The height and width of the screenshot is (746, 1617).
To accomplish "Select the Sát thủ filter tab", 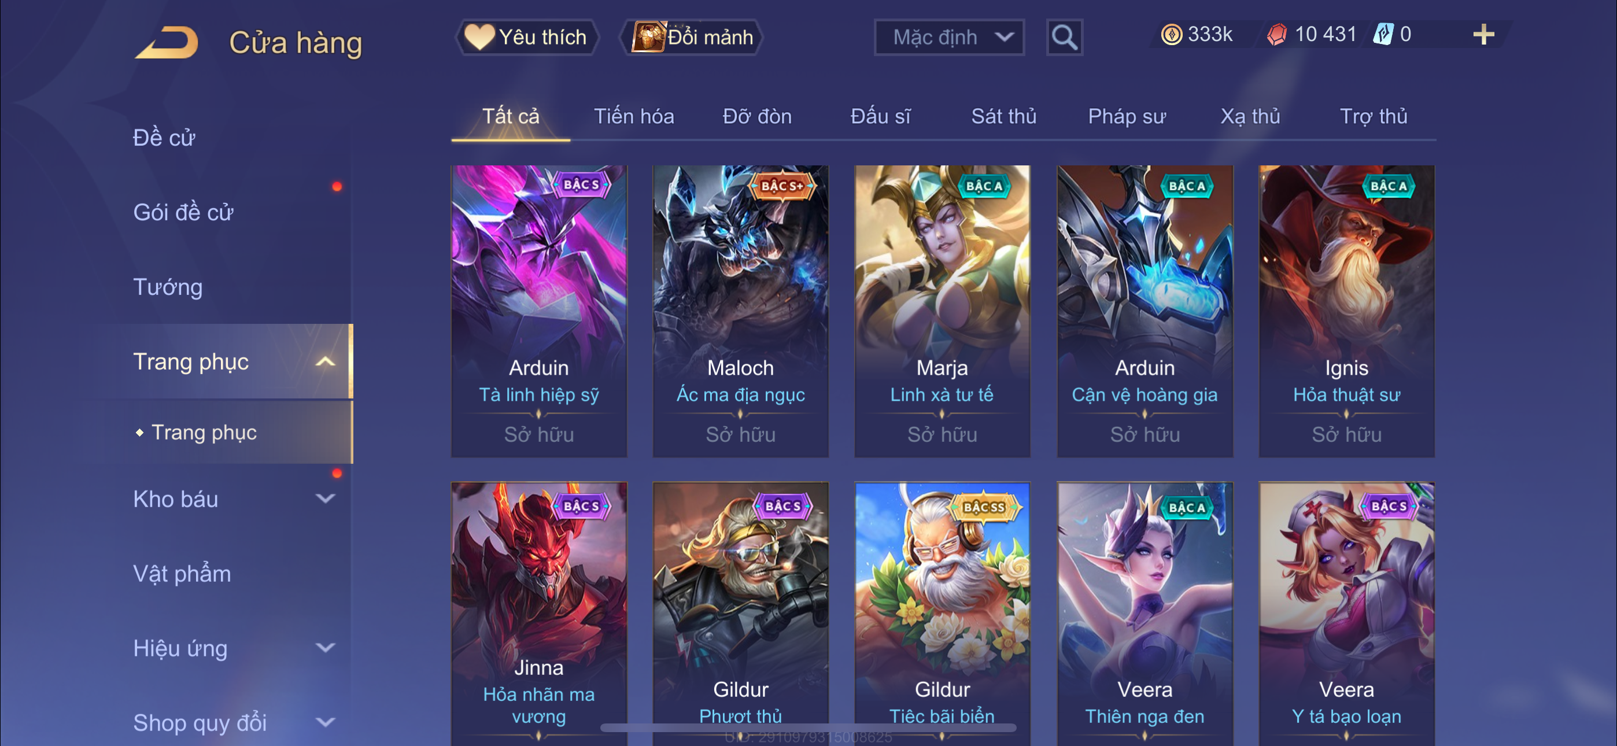I will coord(1004,116).
